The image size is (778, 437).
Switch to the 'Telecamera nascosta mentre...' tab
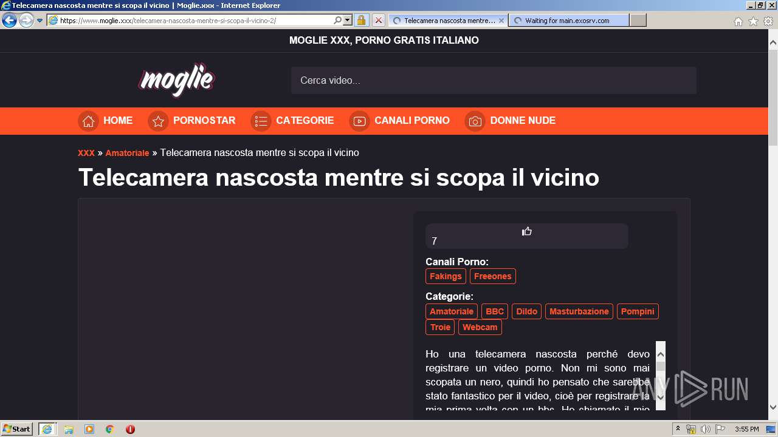tap(447, 20)
